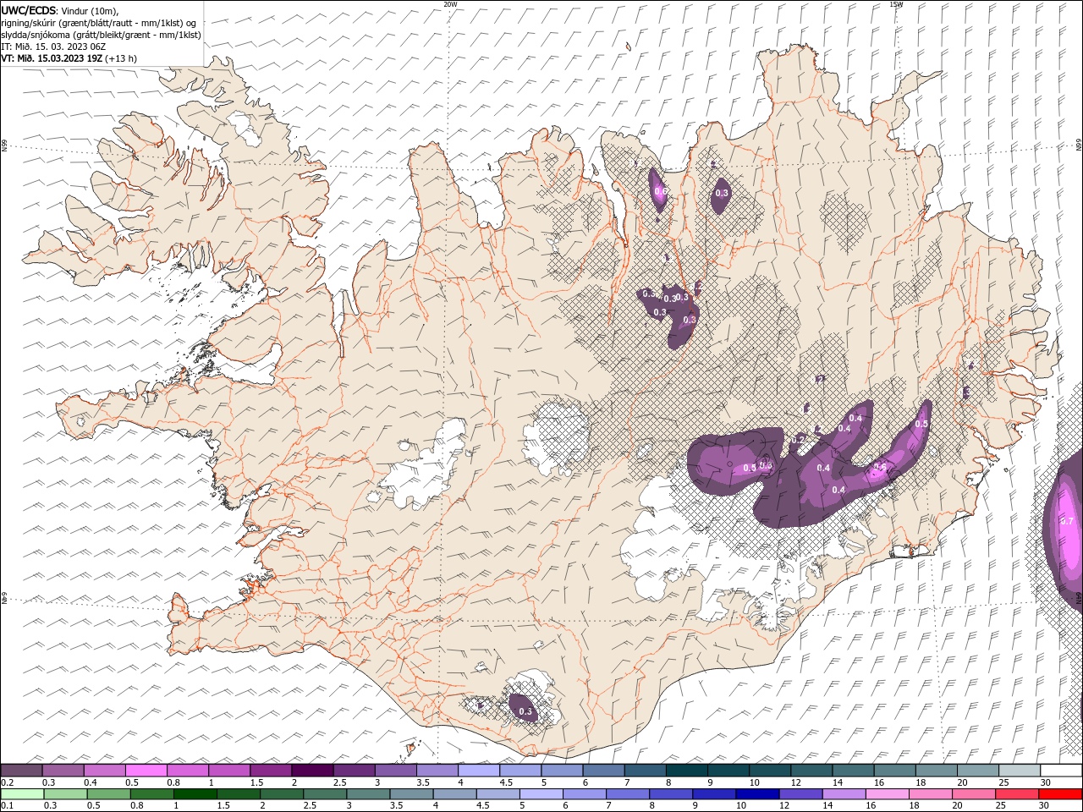Select the bright red 30 swatch in lower legend

(1061, 794)
